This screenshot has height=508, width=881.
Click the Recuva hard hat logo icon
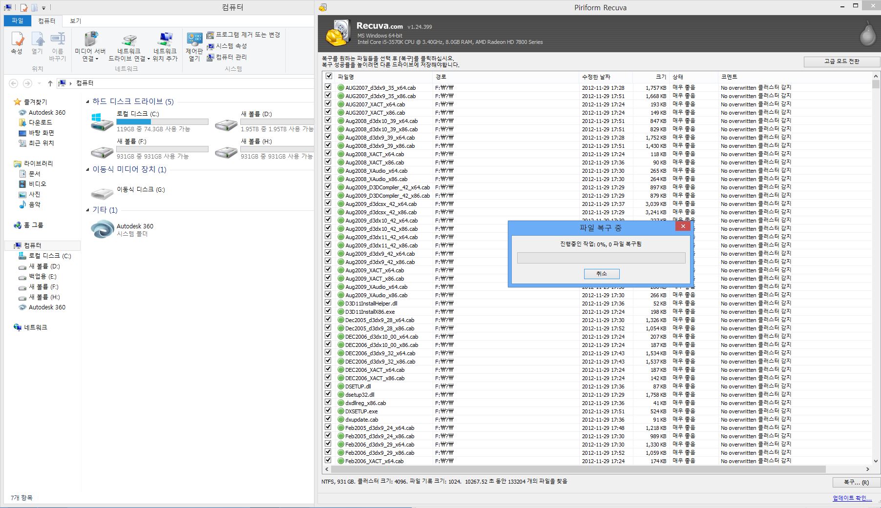pyautogui.click(x=338, y=34)
